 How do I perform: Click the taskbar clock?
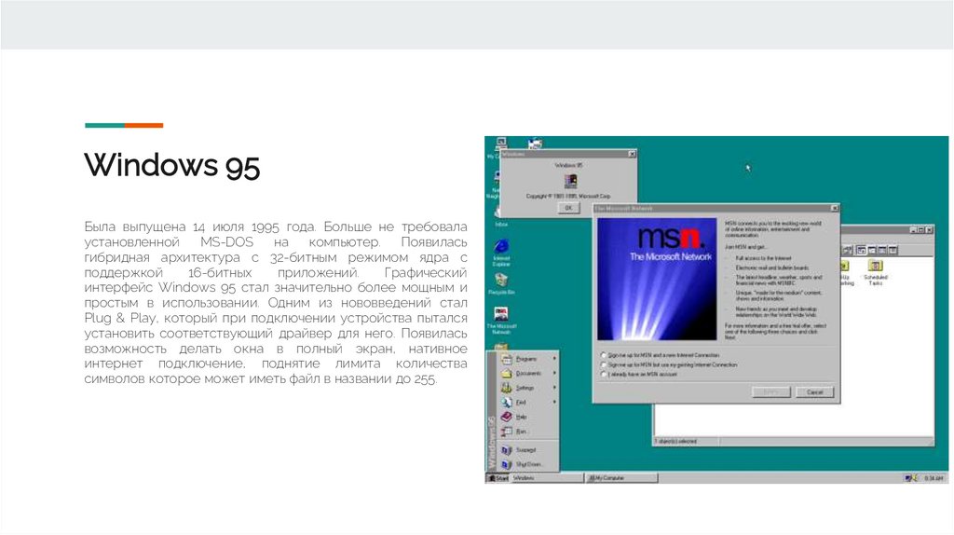[x=934, y=478]
